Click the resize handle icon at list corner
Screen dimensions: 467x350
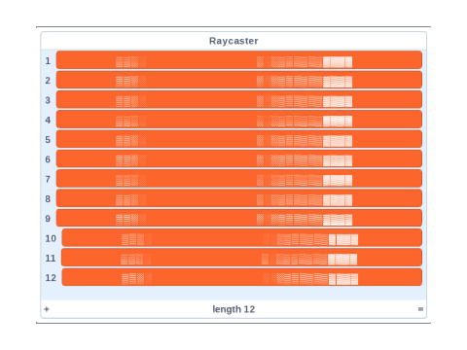[420, 309]
